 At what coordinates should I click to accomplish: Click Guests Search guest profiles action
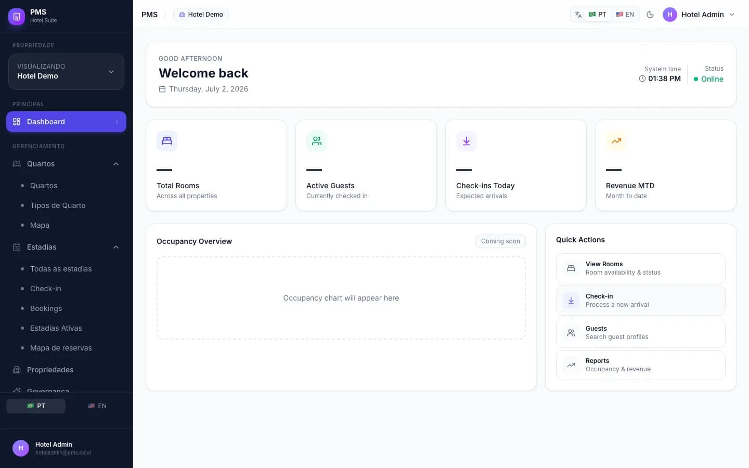coord(641,333)
